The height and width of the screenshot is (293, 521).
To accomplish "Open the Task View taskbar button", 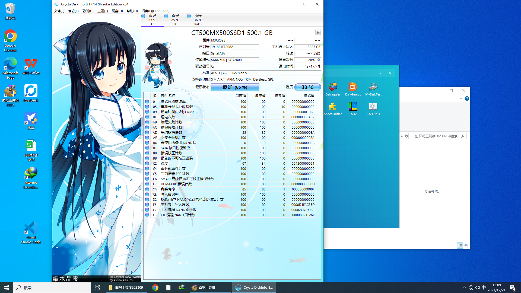I will pyautogui.click(x=98, y=288).
